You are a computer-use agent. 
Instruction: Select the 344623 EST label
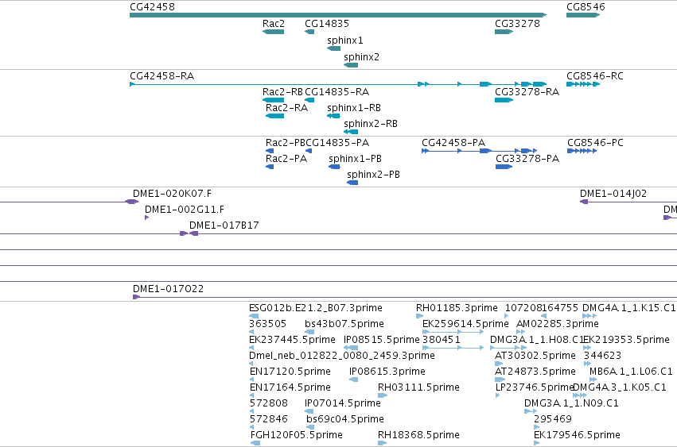tap(602, 356)
